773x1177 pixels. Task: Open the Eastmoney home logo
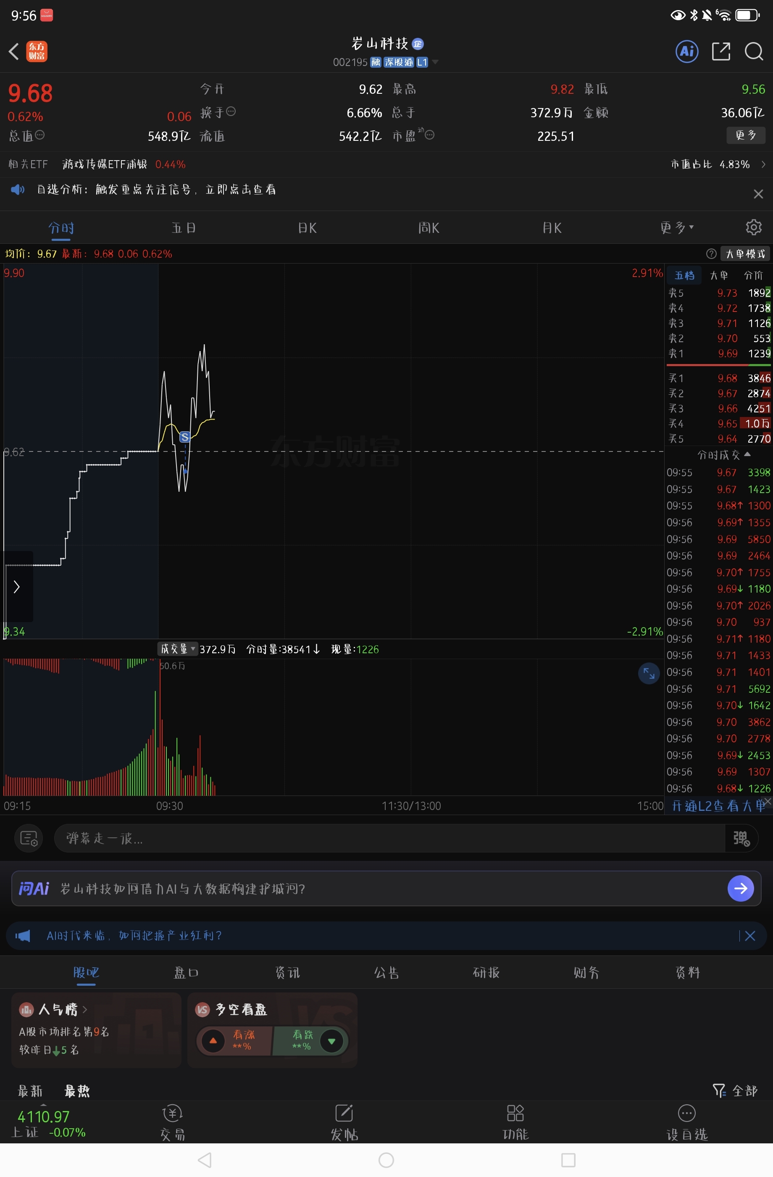(37, 51)
